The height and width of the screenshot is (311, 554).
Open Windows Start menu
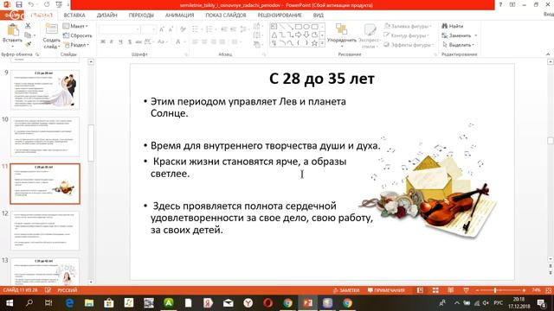pos(10,303)
